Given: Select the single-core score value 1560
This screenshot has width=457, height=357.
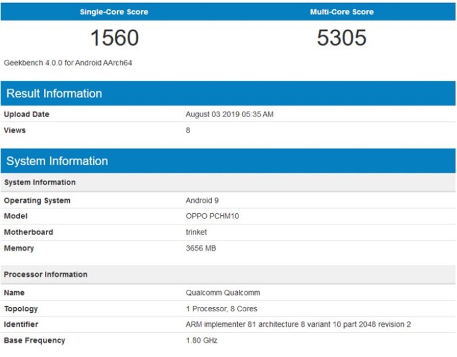Looking at the screenshot, I should click(114, 38).
